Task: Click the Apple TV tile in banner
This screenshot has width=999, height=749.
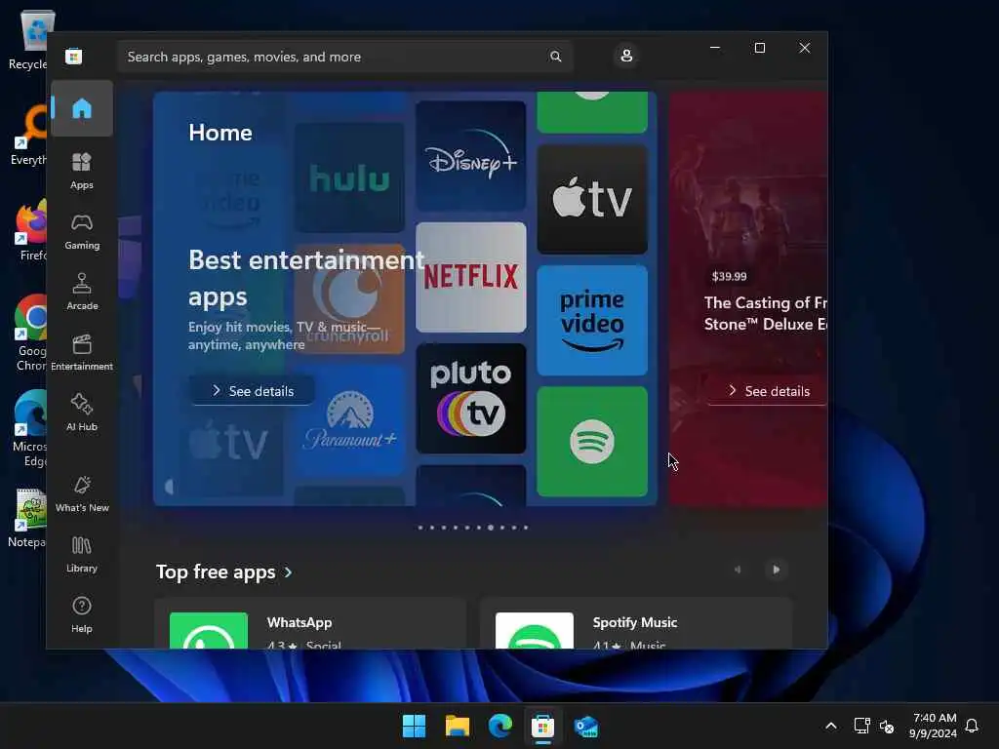Action: pos(592,199)
